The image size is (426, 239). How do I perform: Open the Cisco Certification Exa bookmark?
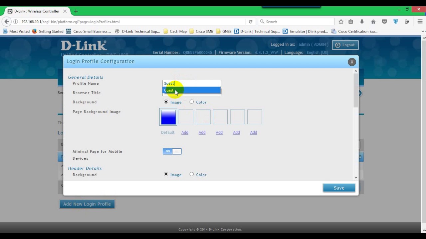pyautogui.click(x=354, y=32)
